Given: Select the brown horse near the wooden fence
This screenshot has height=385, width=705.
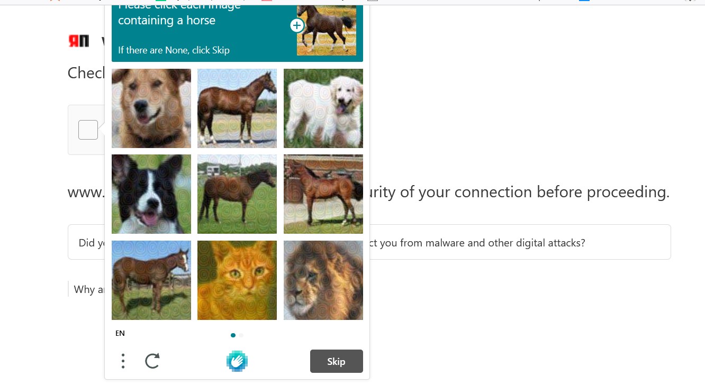Looking at the screenshot, I should 323,194.
